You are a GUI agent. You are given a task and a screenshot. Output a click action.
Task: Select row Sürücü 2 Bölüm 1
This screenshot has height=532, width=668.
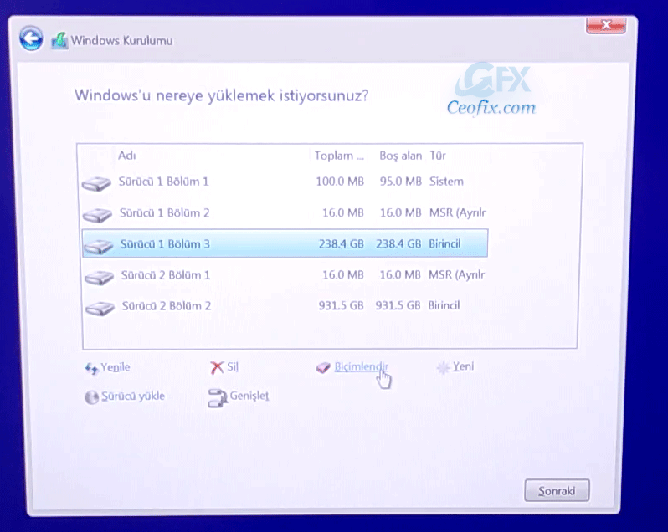coord(285,275)
